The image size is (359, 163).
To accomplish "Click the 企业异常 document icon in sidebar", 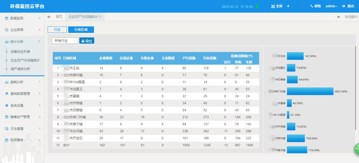I will pyautogui.click(x=7, y=30).
